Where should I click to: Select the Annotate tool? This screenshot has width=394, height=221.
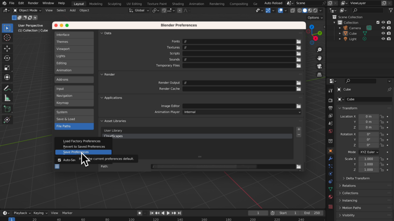point(7,88)
